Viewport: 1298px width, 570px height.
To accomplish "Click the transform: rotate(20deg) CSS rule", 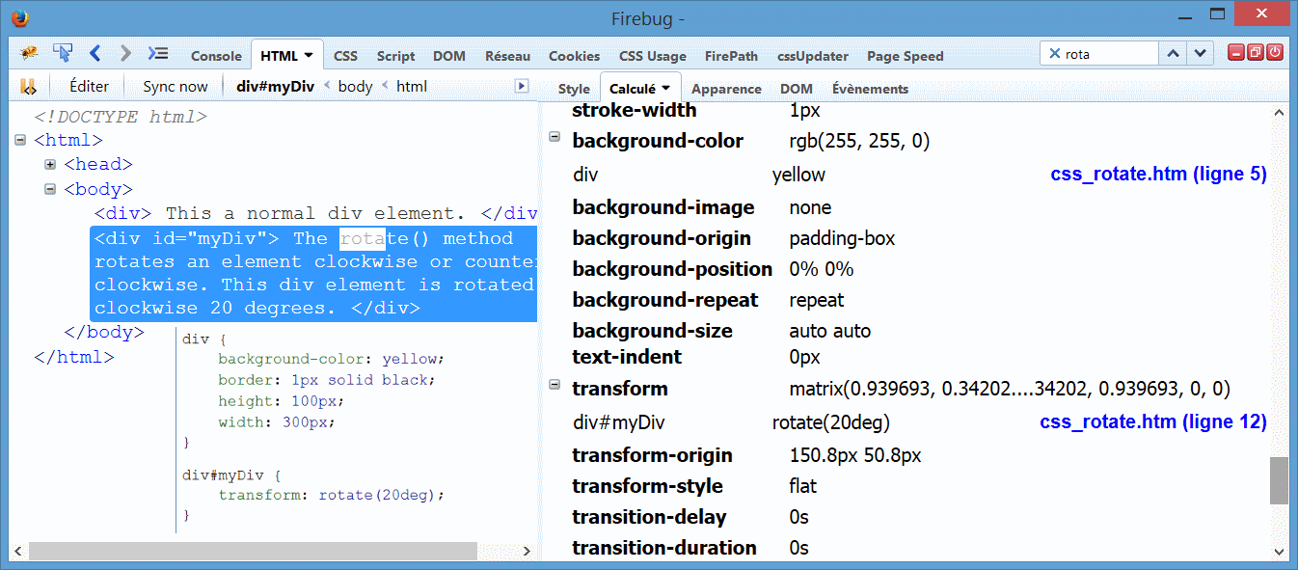I will click(332, 495).
